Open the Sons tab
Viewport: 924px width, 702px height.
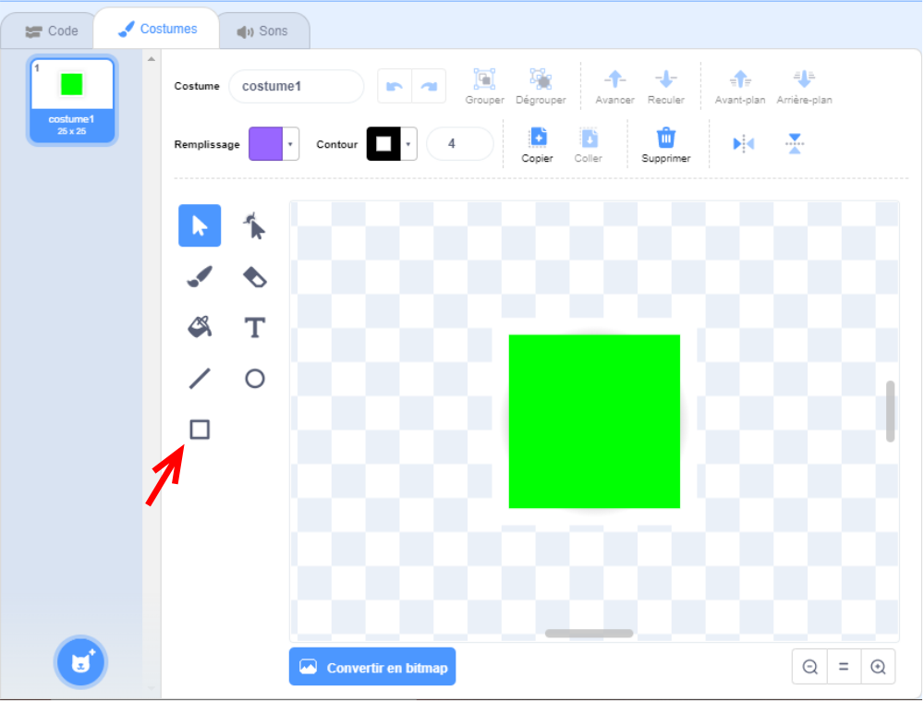click(x=264, y=30)
